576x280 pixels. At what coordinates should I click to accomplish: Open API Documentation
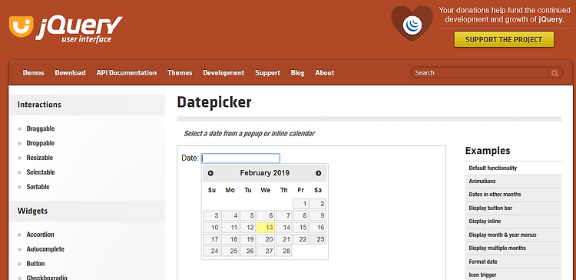127,73
